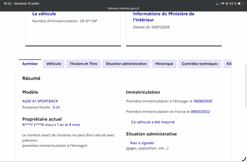247x162 pixels.
Task: Tap the cellular signal bars icon
Action: (218, 3)
